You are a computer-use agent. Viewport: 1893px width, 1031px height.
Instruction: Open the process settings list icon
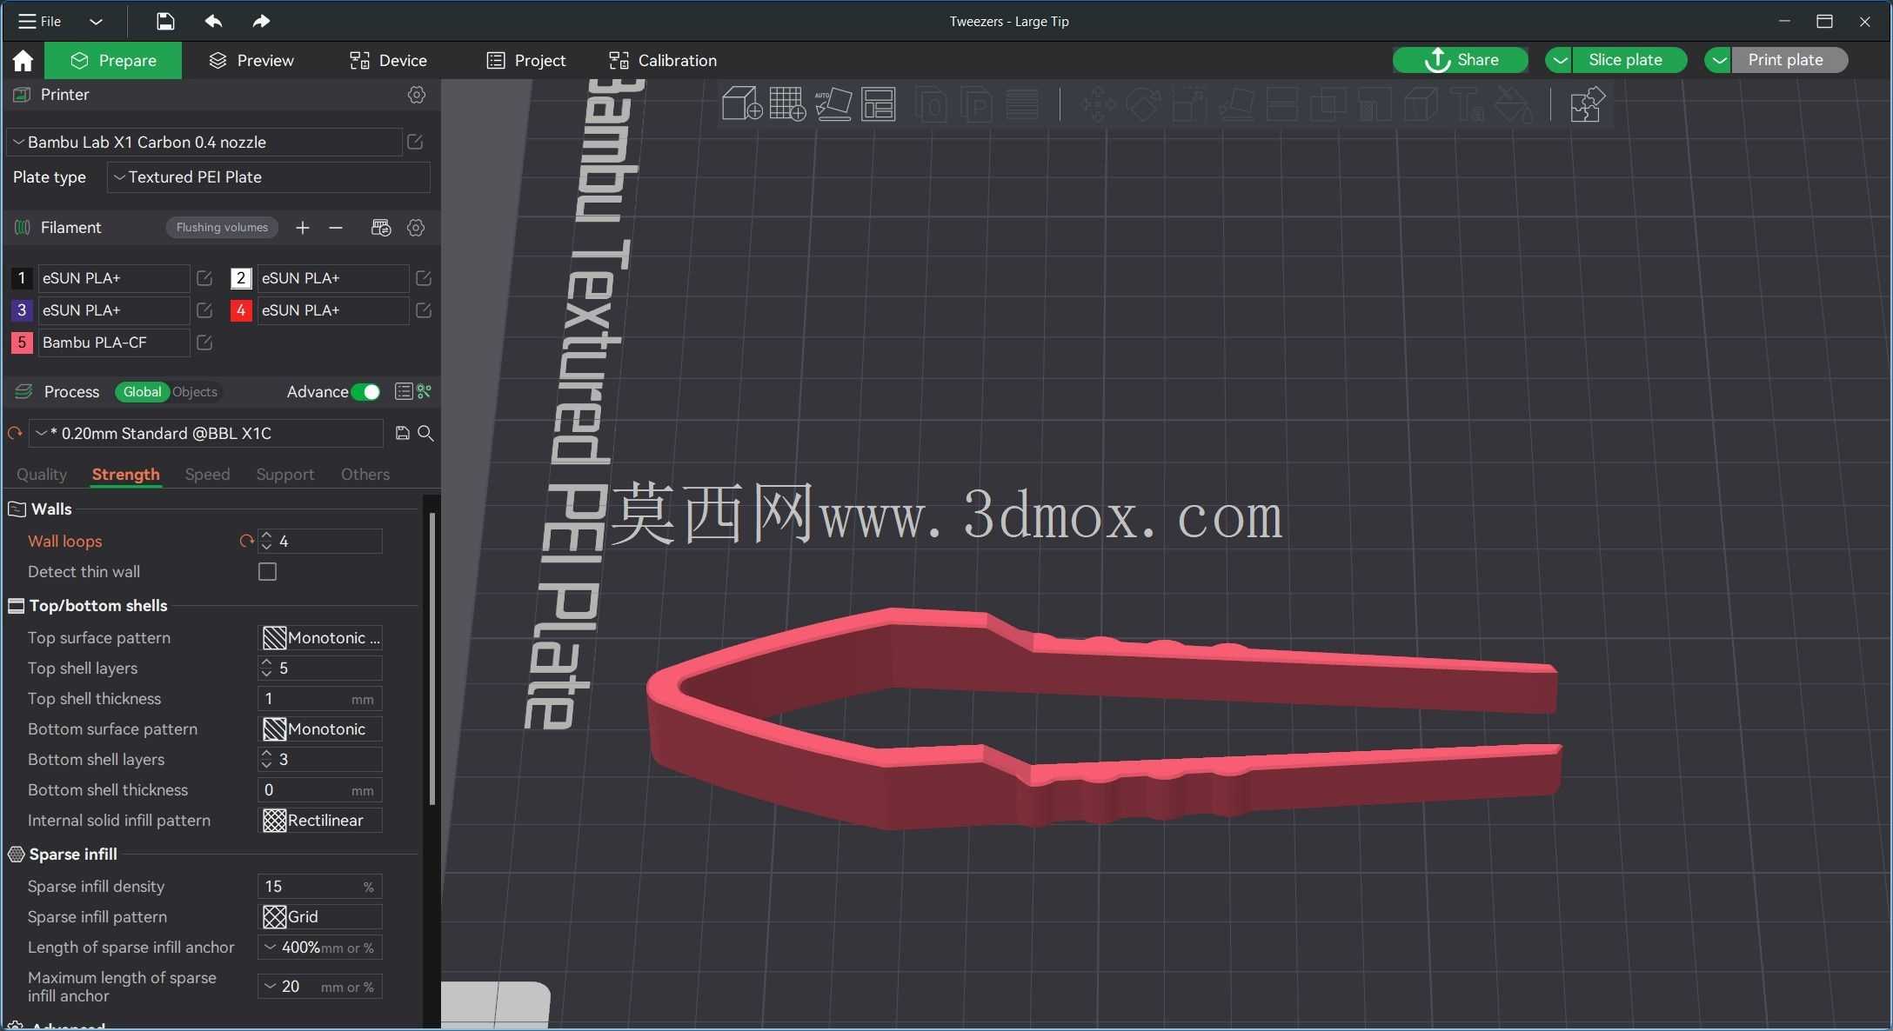pos(403,392)
